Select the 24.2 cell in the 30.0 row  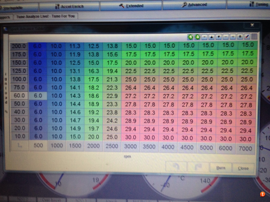pos(112,120)
